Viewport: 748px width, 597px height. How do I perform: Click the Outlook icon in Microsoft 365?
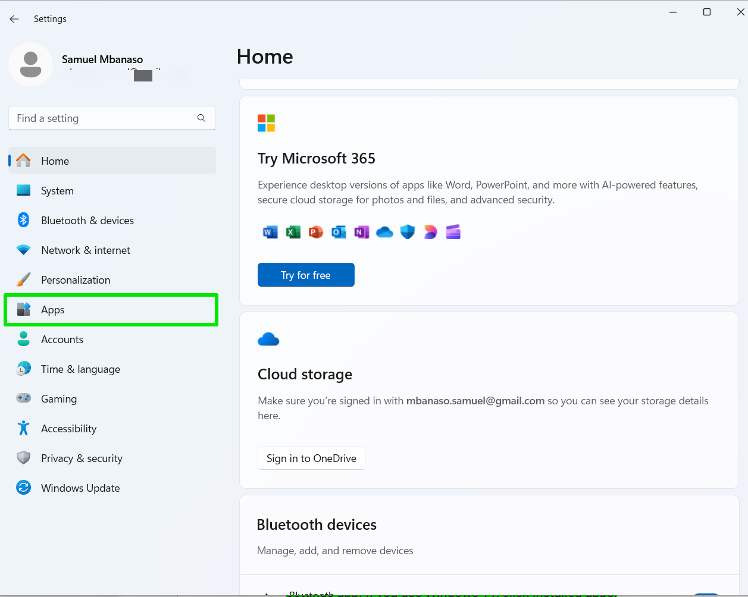(339, 232)
